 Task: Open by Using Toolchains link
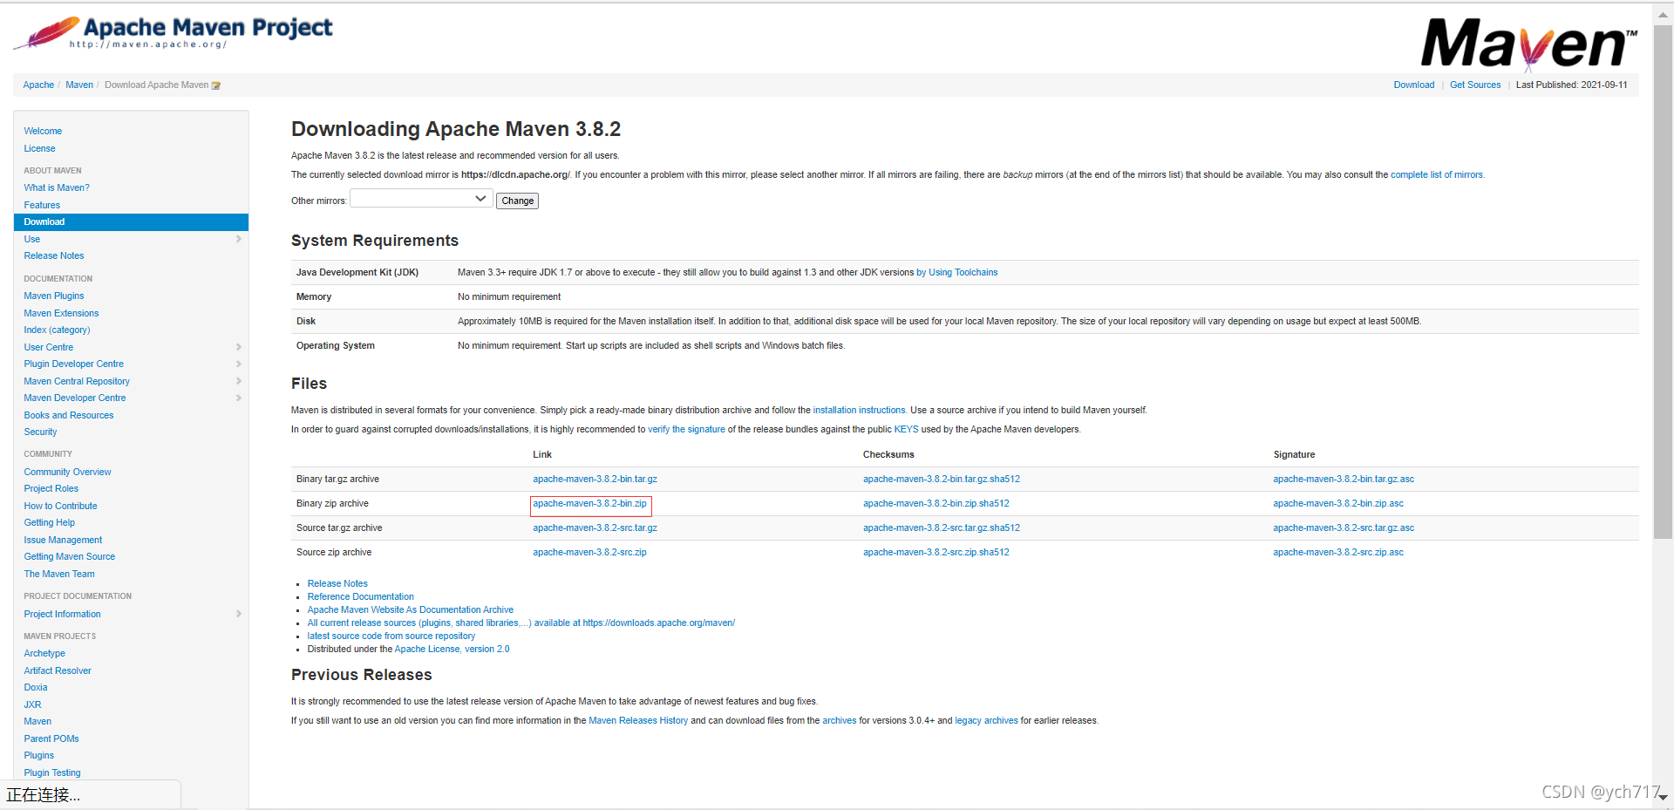point(957,272)
